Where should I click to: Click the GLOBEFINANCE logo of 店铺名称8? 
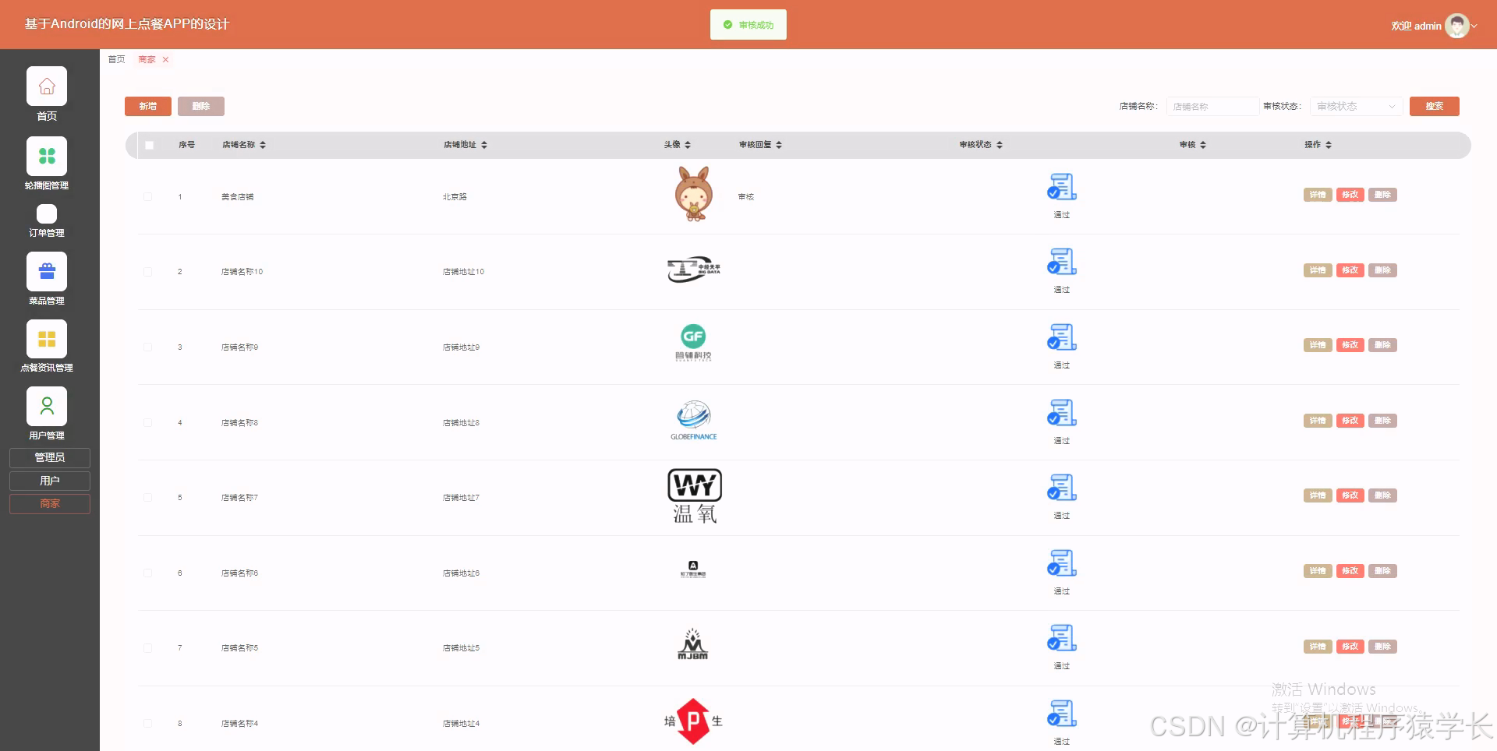(x=693, y=421)
